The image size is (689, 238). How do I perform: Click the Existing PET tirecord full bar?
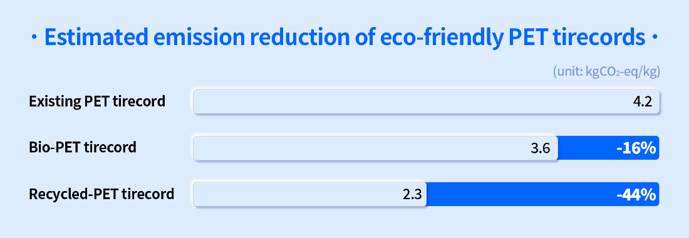point(426,101)
